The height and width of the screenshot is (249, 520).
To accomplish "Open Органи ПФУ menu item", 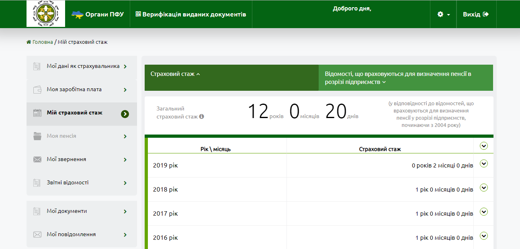I will [98, 14].
